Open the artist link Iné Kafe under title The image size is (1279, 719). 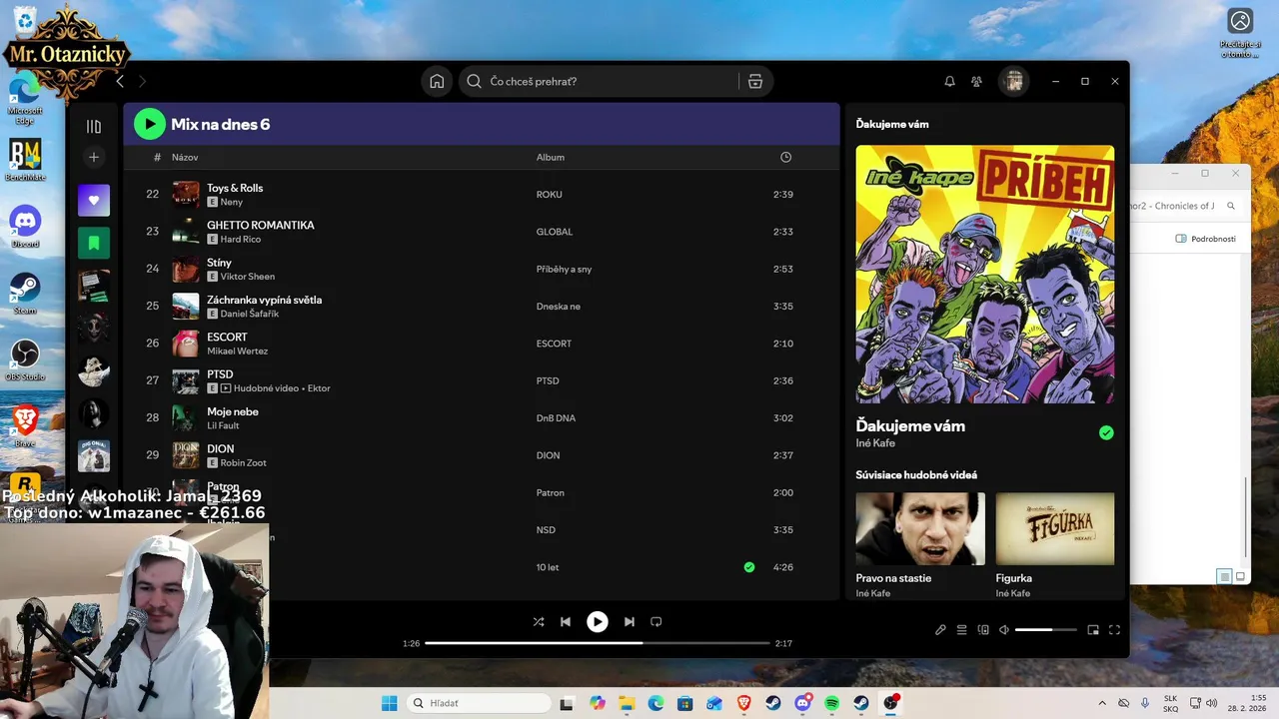(x=875, y=443)
